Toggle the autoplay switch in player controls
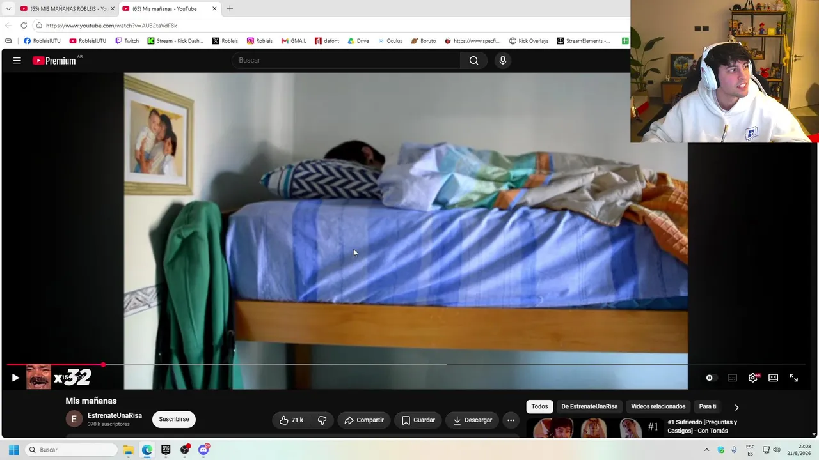The image size is (819, 460). tap(710, 378)
